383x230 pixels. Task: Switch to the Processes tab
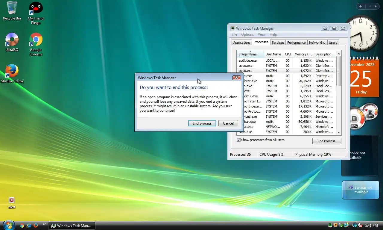tap(261, 42)
